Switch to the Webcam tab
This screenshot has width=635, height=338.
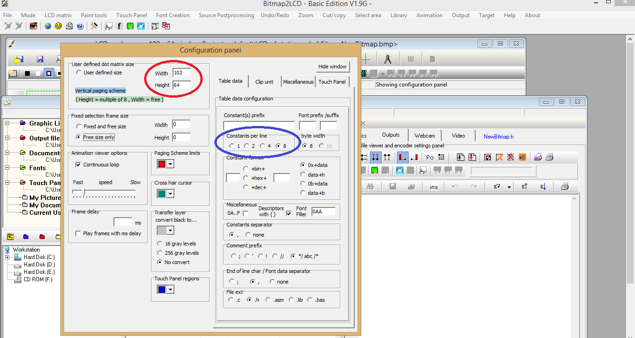424,135
